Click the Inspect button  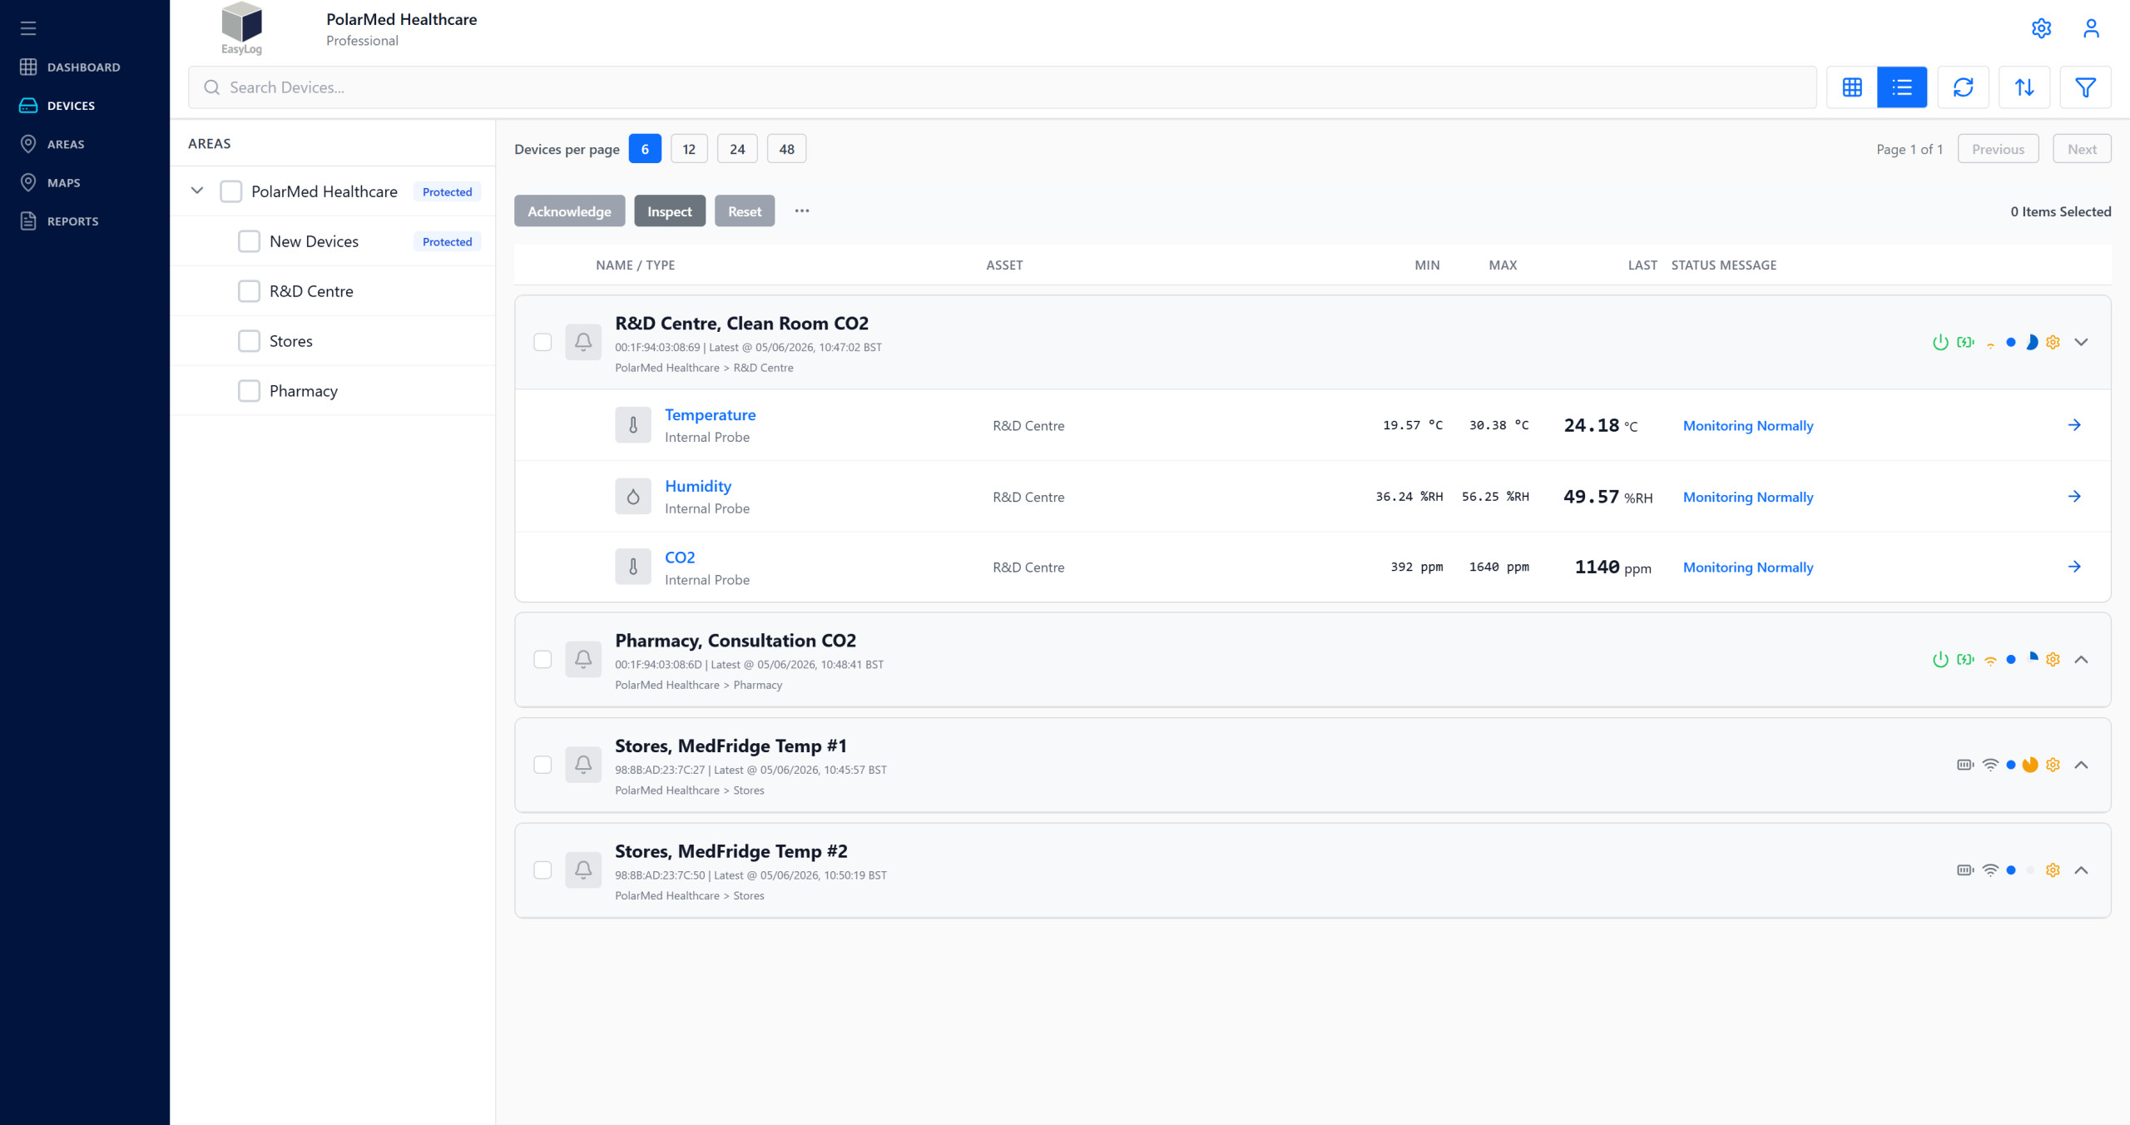(x=670, y=211)
